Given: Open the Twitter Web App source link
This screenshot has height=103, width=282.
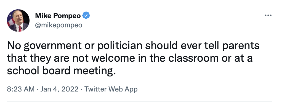Looking at the screenshot, I should [111, 89].
